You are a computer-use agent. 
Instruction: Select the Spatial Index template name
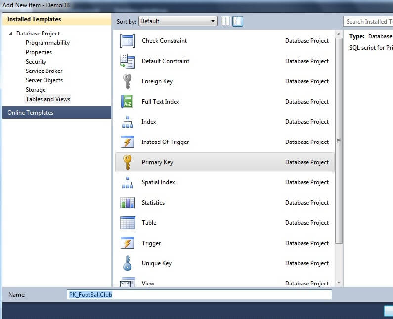[158, 182]
